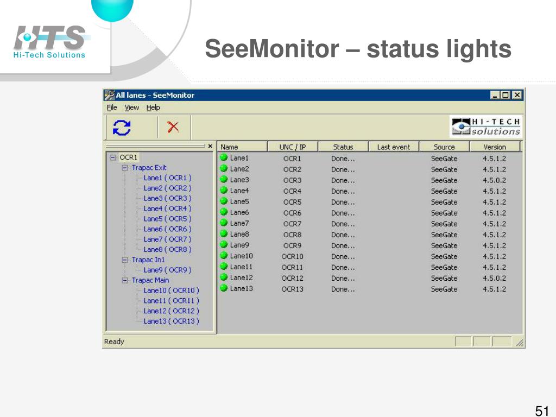Sort by the Version column header

pyautogui.click(x=495, y=147)
